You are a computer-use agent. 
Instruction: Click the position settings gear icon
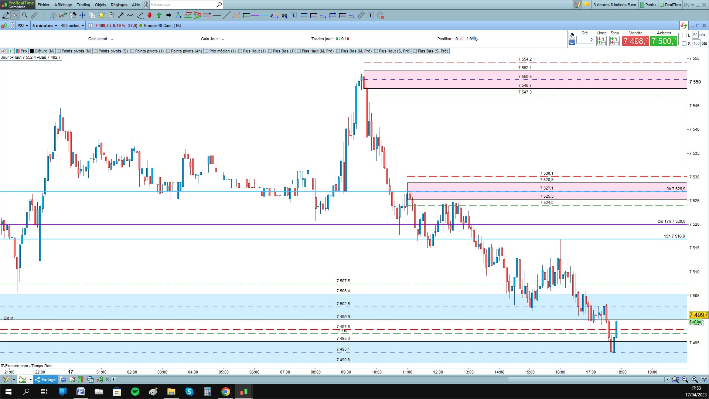point(475,39)
